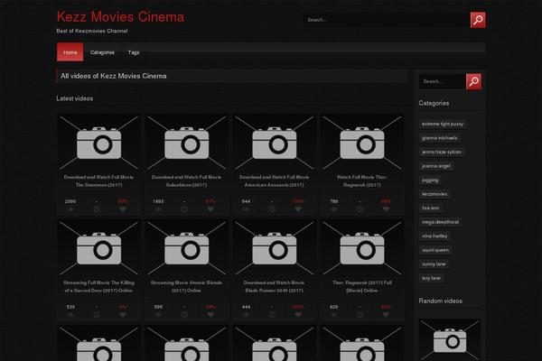Click 'Best of Keezmovies Channel' tagline
Image resolution: width=542 pixels, height=361 pixels.
pos(92,31)
